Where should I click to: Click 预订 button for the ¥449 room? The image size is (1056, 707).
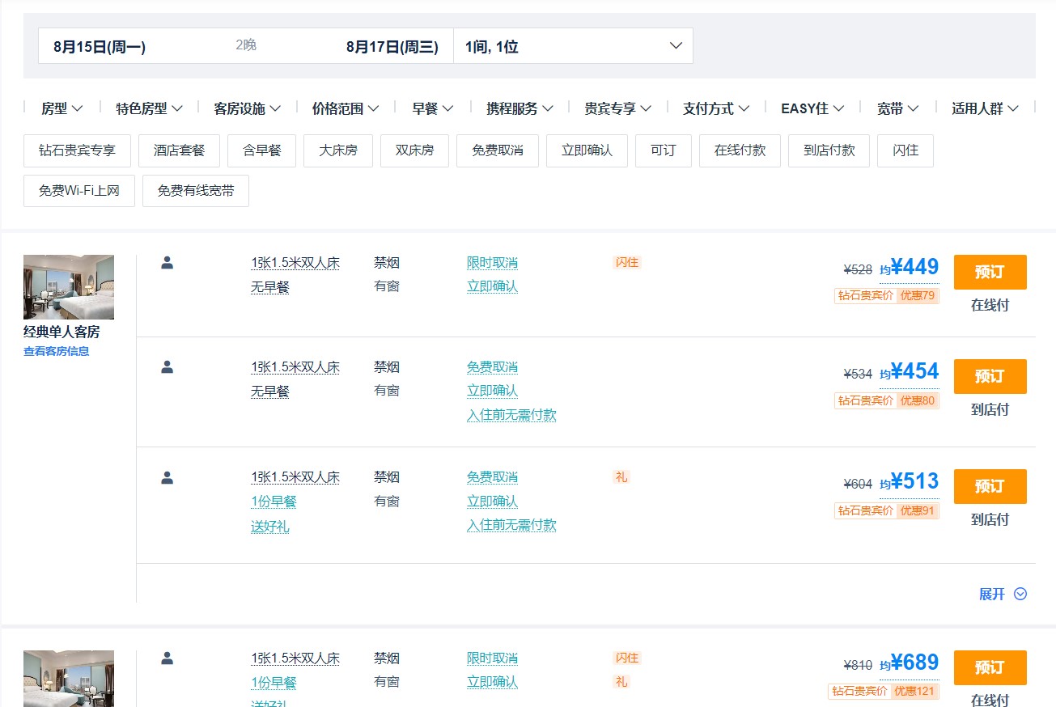990,272
